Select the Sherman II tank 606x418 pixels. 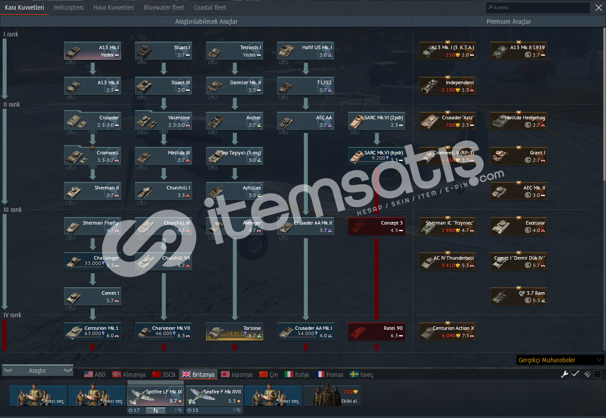point(93,191)
